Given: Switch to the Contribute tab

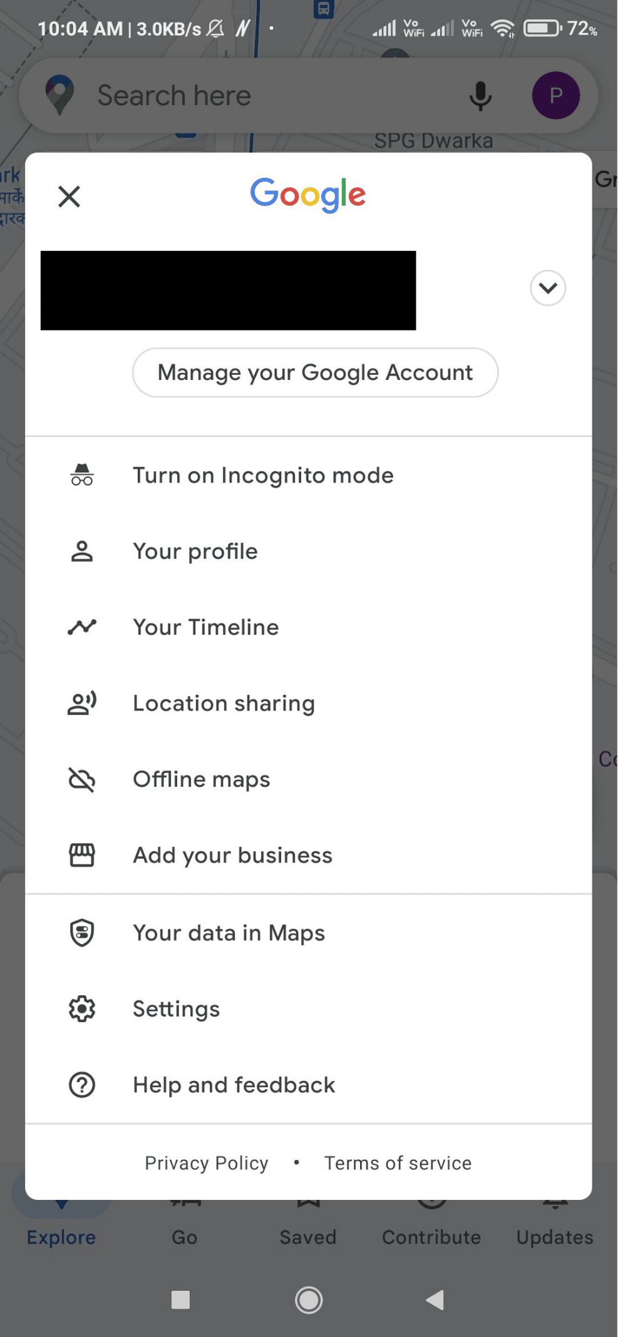Looking at the screenshot, I should pos(431,1221).
